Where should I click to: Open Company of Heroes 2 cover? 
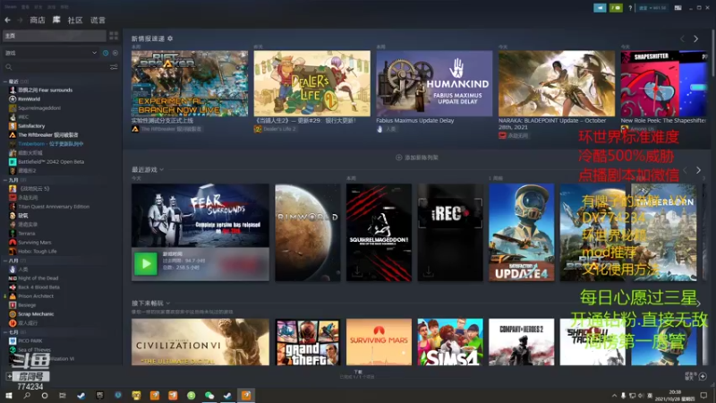point(522,342)
